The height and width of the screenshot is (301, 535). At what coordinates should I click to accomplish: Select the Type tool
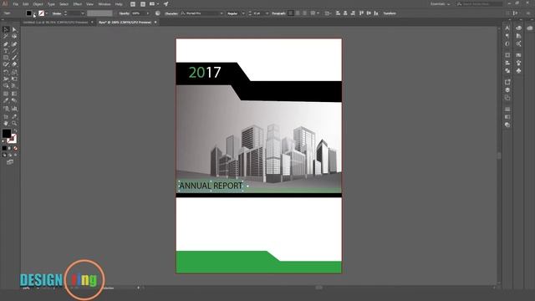pos(6,51)
